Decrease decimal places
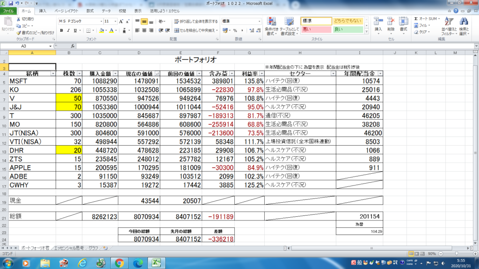 click(x=258, y=30)
